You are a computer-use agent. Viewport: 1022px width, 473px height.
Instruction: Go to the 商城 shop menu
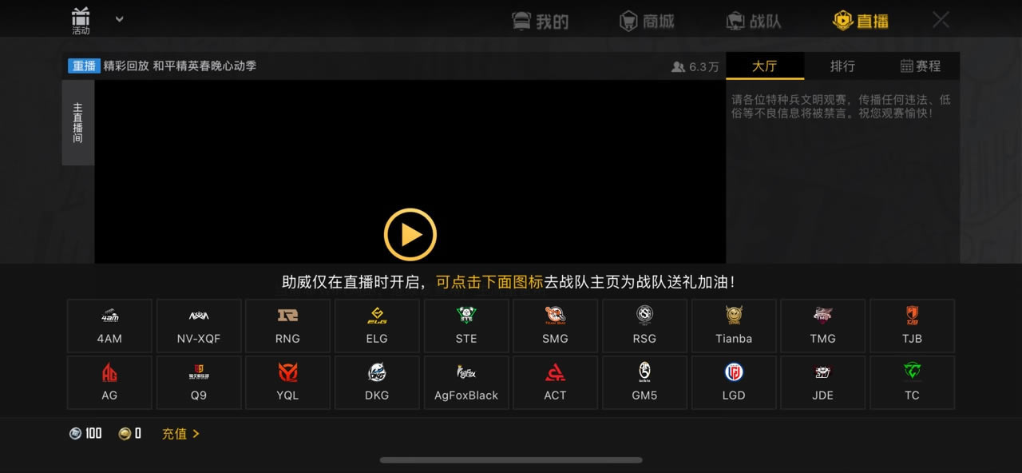[x=647, y=21]
